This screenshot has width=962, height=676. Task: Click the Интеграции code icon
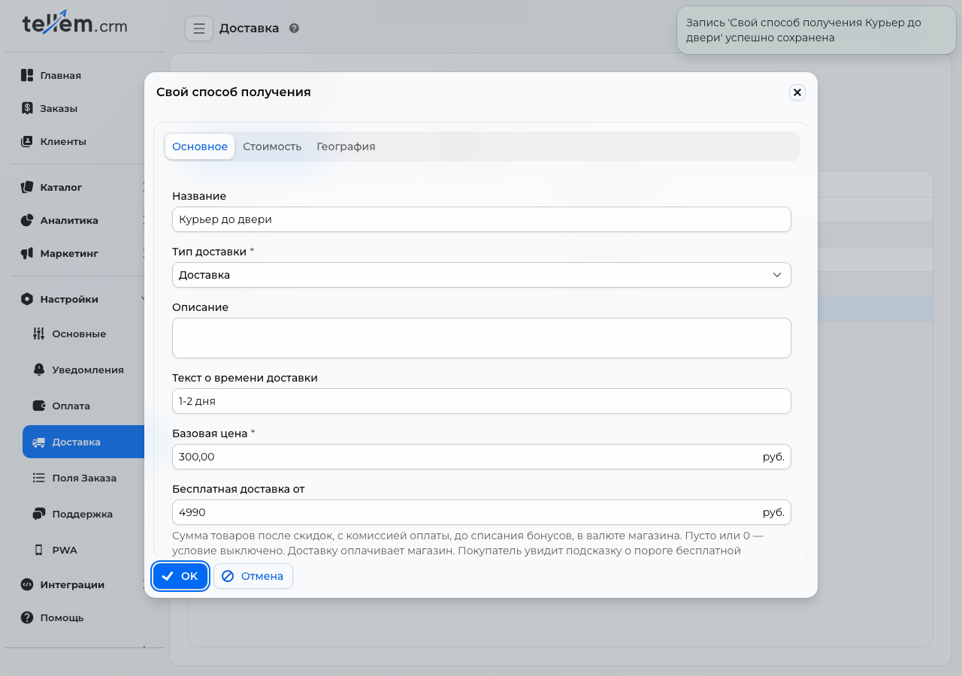(x=27, y=584)
